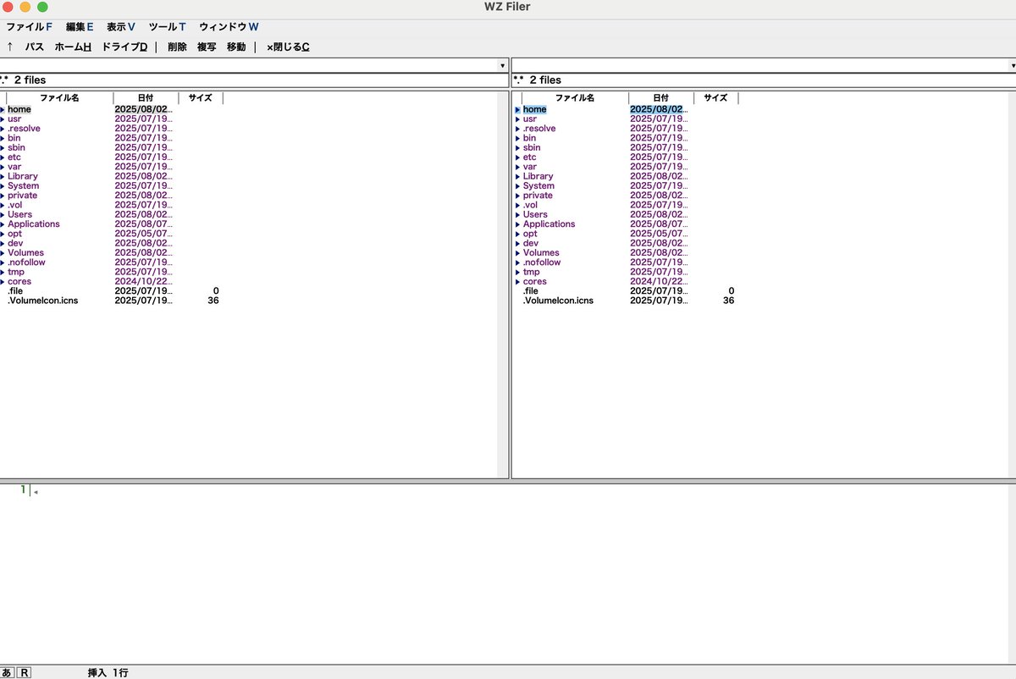This screenshot has height=679, width=1016.
Task: Select the Applications folder in right pane
Action: pyautogui.click(x=549, y=224)
